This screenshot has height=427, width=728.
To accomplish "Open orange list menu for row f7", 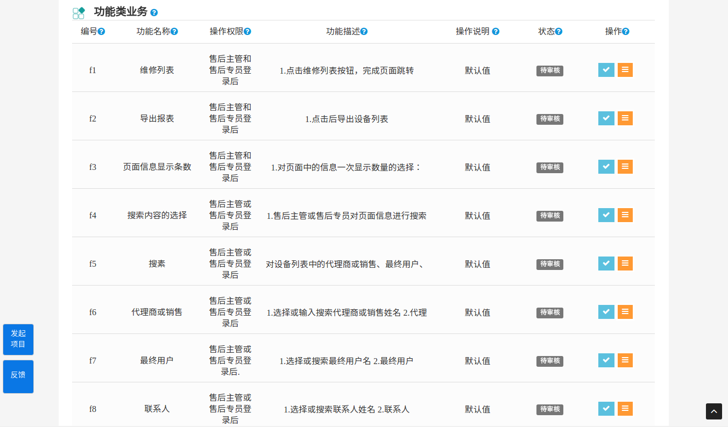I will [625, 360].
